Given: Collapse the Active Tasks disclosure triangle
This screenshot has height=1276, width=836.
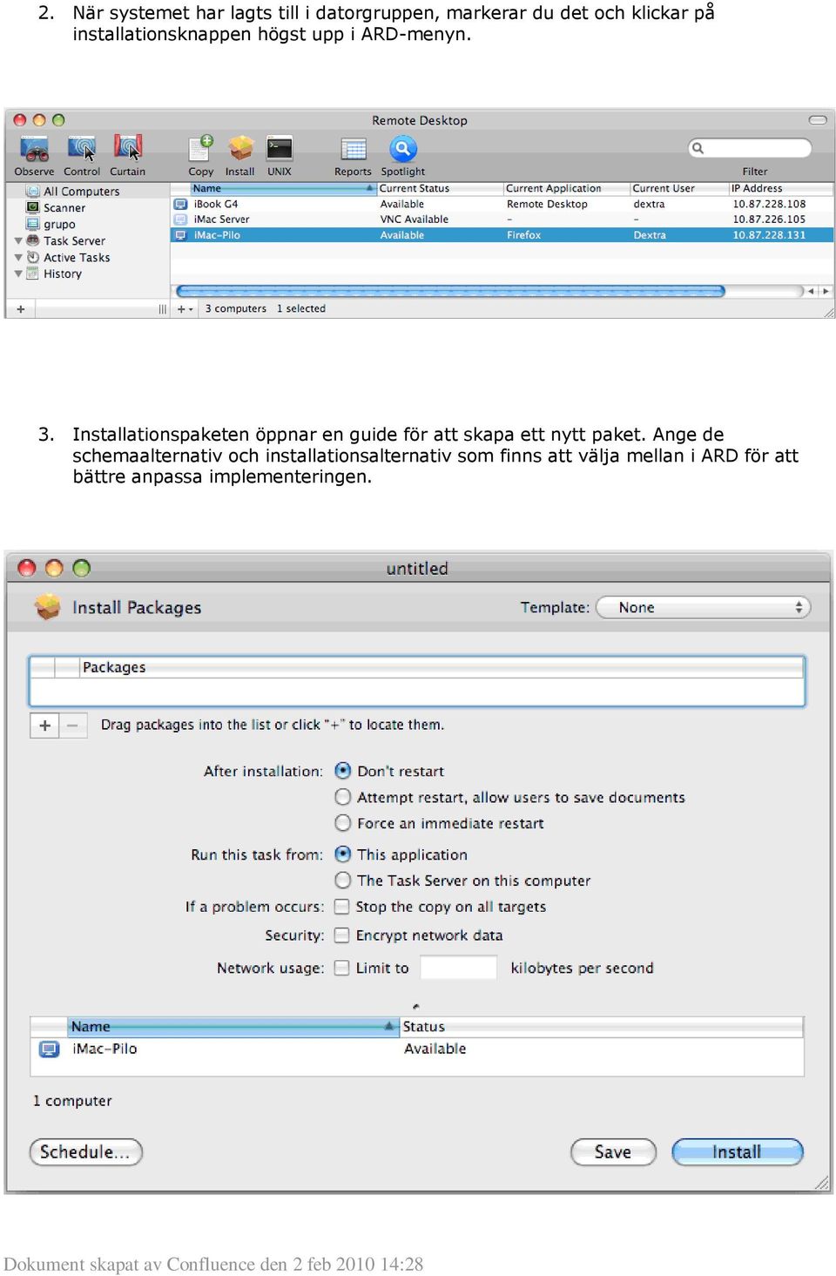Looking at the screenshot, I should (18, 258).
